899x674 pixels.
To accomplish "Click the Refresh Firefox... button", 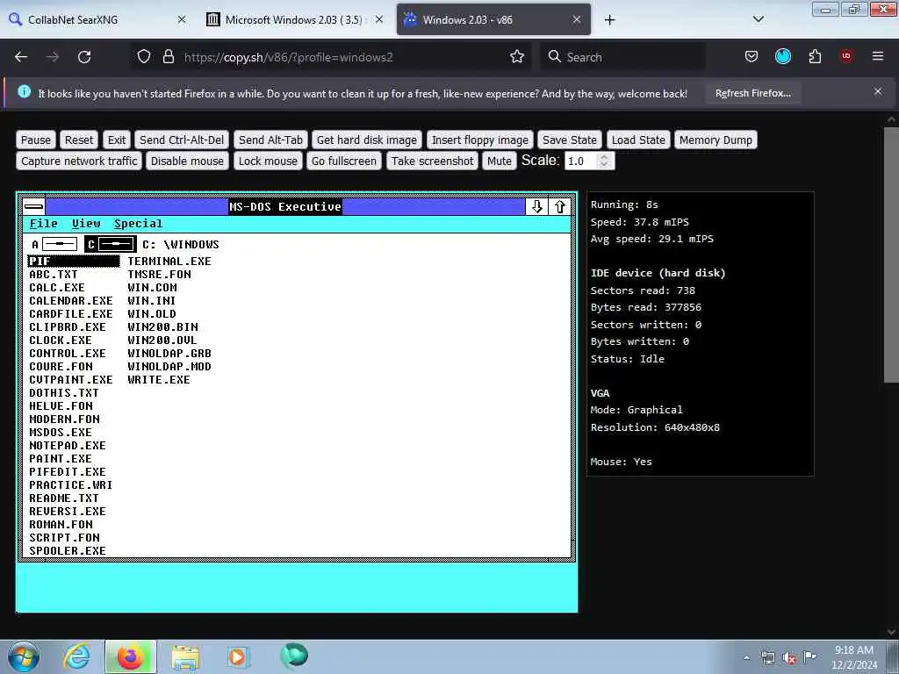I will pos(752,93).
